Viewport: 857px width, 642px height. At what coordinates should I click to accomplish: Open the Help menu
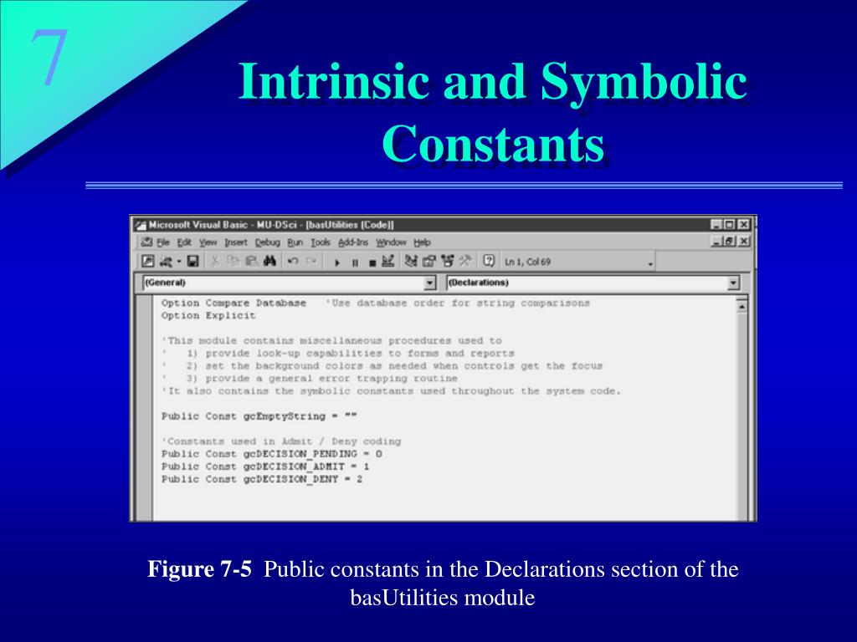[422, 242]
